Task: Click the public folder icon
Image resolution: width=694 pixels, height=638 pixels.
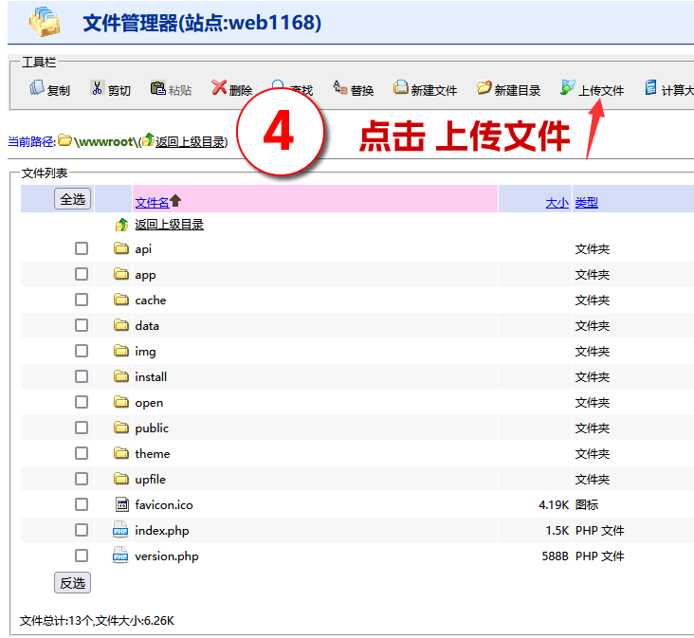Action: click(120, 428)
